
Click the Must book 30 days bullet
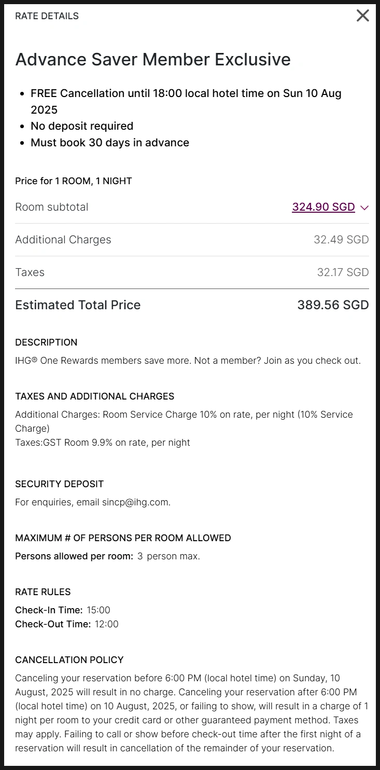click(x=110, y=143)
